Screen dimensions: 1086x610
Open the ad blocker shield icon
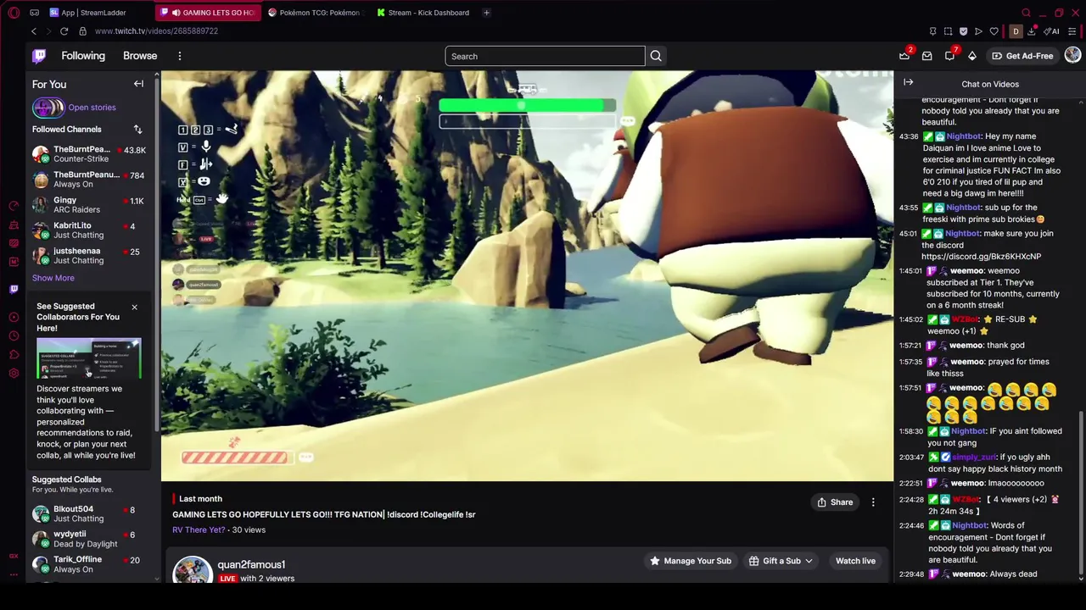tap(963, 31)
